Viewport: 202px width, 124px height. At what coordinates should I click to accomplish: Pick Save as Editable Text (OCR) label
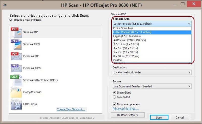[x=40, y=80]
